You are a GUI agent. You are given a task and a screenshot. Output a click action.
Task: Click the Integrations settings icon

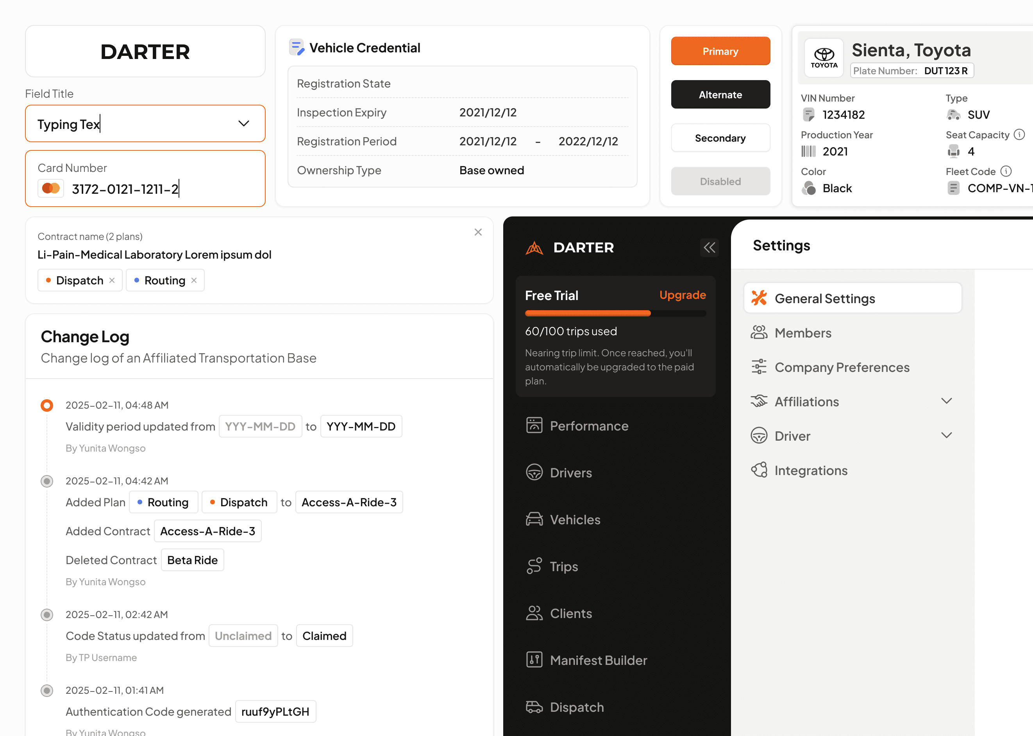pyautogui.click(x=759, y=470)
